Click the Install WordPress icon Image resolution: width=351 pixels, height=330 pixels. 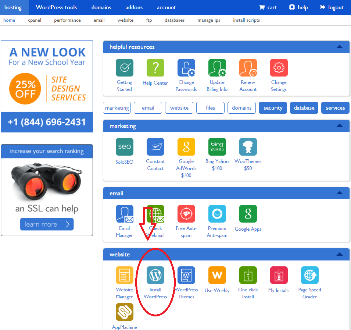[x=155, y=275]
